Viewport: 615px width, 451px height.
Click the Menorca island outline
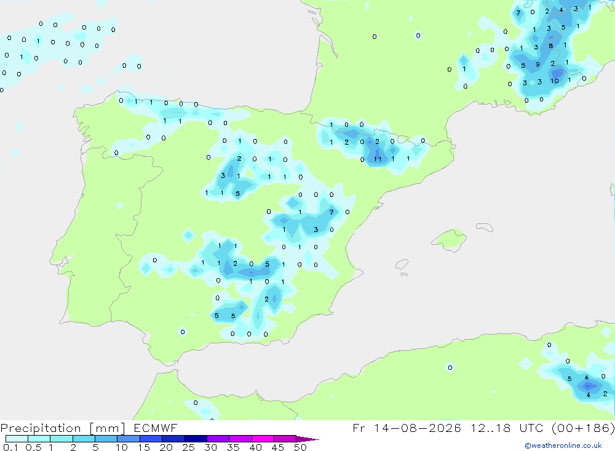point(485,227)
